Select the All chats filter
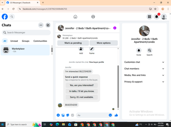 coord(5,41)
